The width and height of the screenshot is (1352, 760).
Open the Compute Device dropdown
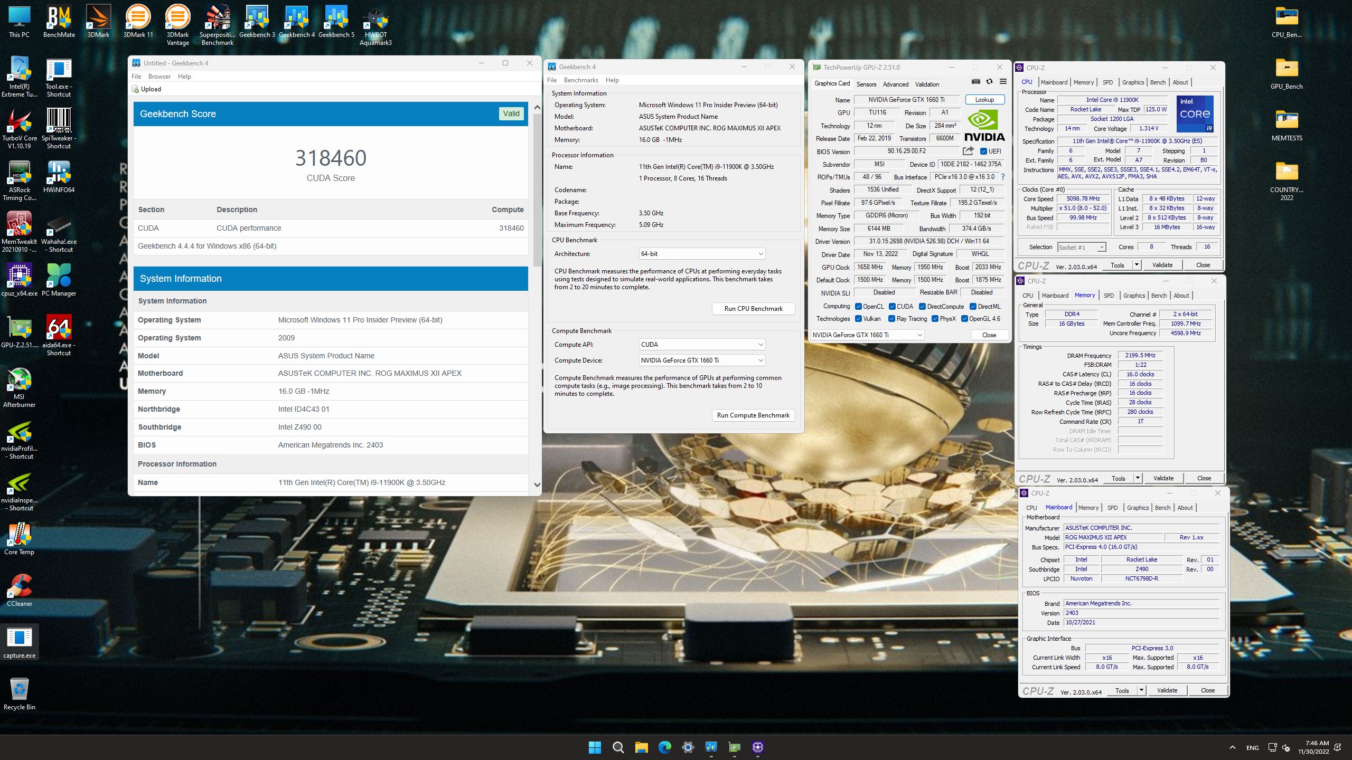click(x=702, y=360)
